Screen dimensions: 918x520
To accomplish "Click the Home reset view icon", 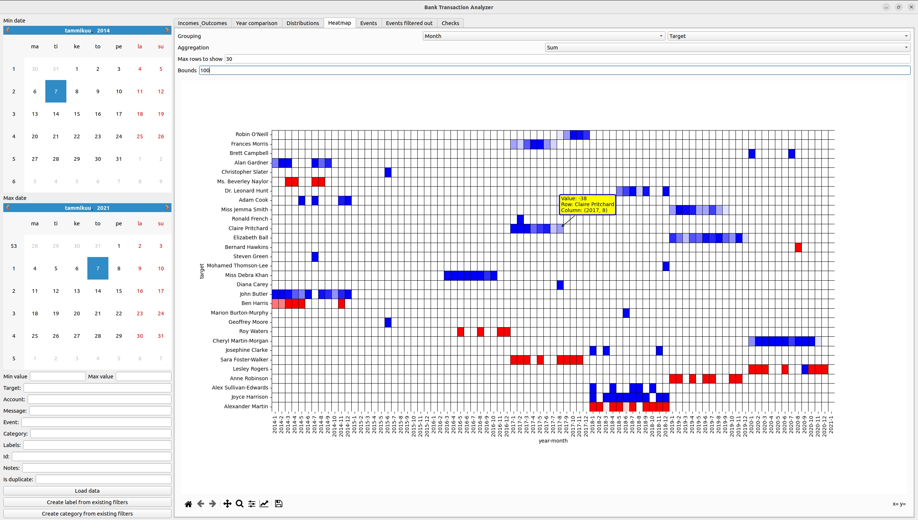I will (188, 504).
